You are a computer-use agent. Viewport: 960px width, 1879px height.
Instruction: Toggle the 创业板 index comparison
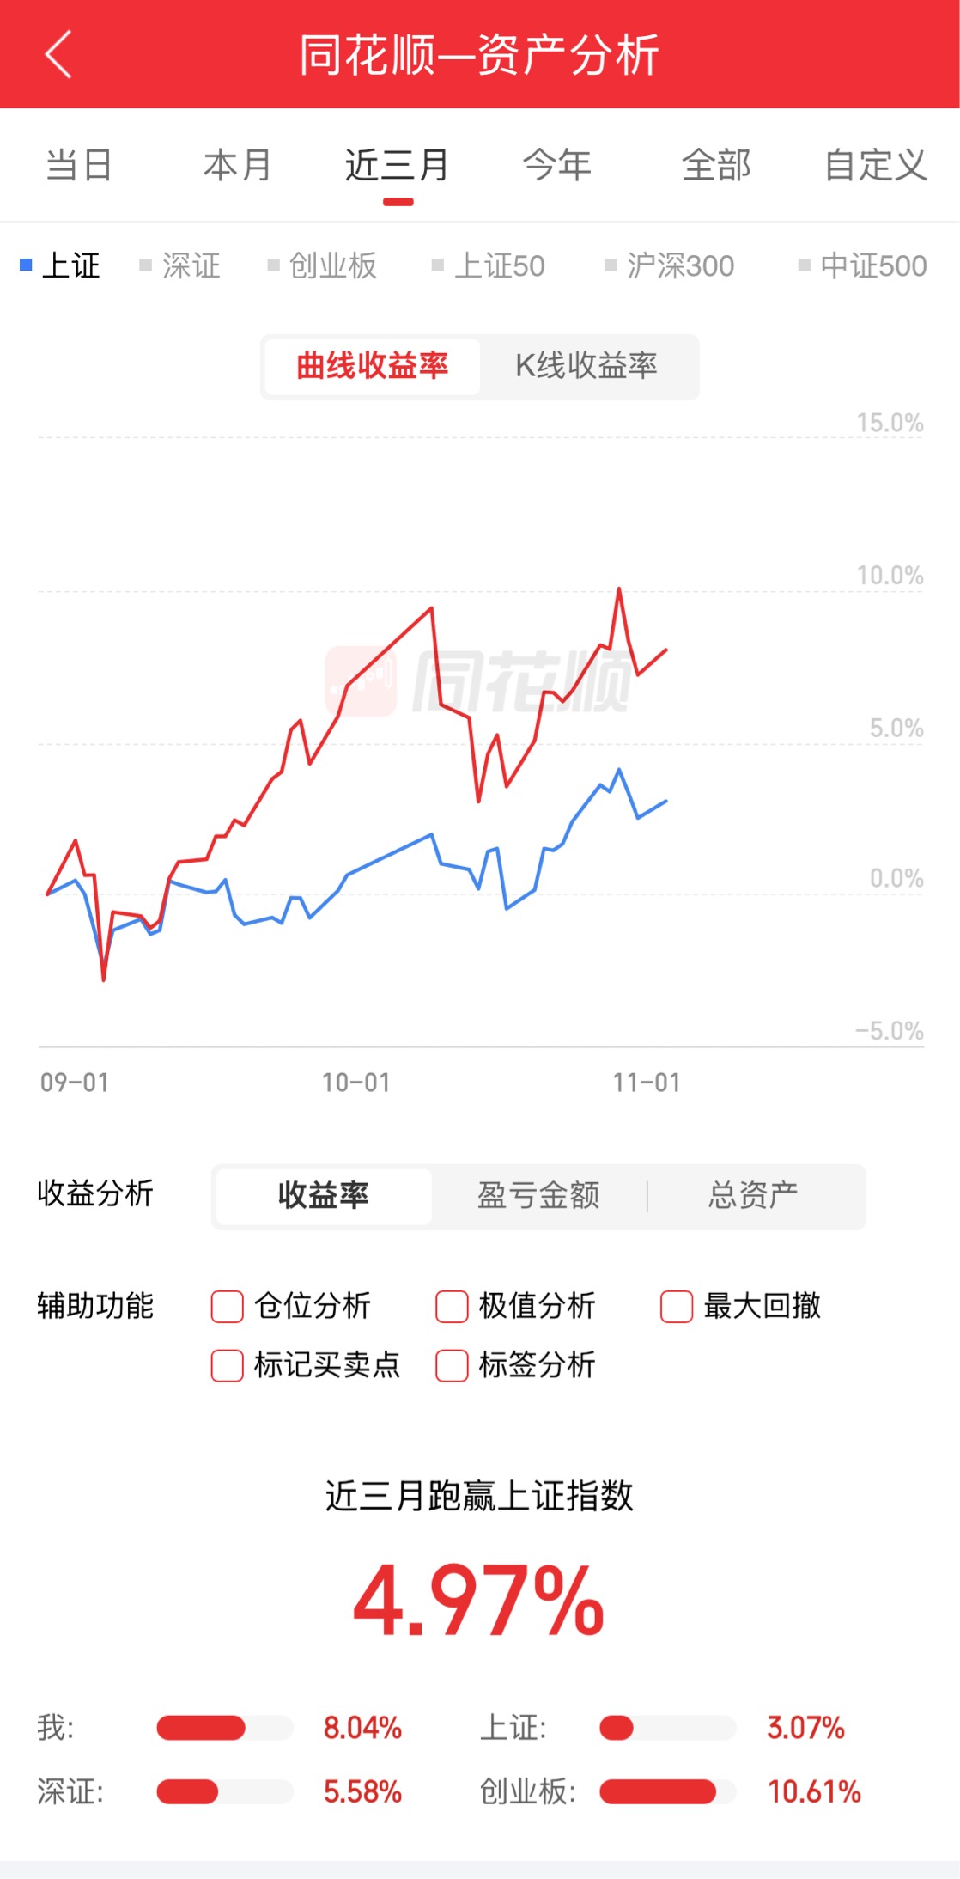(x=322, y=265)
